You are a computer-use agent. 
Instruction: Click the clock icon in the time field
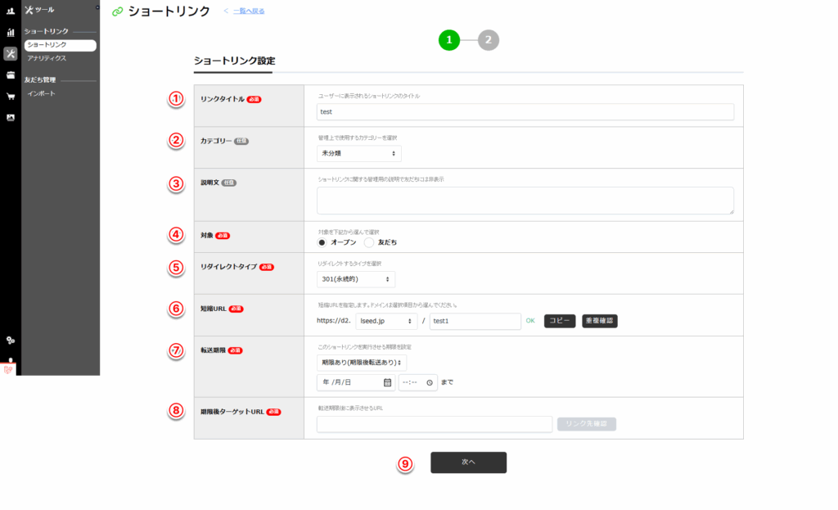(x=429, y=382)
